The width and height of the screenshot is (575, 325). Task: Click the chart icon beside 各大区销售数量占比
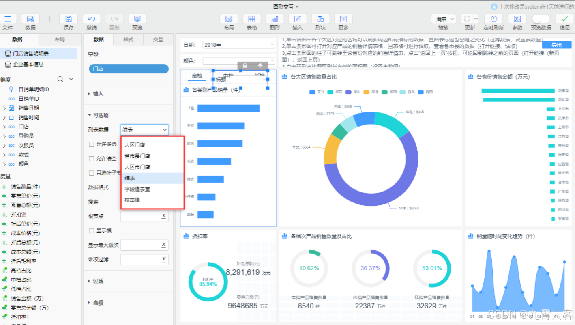tap(285, 76)
